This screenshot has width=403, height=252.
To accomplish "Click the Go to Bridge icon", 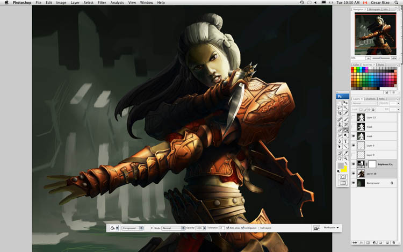I will coord(316,228).
